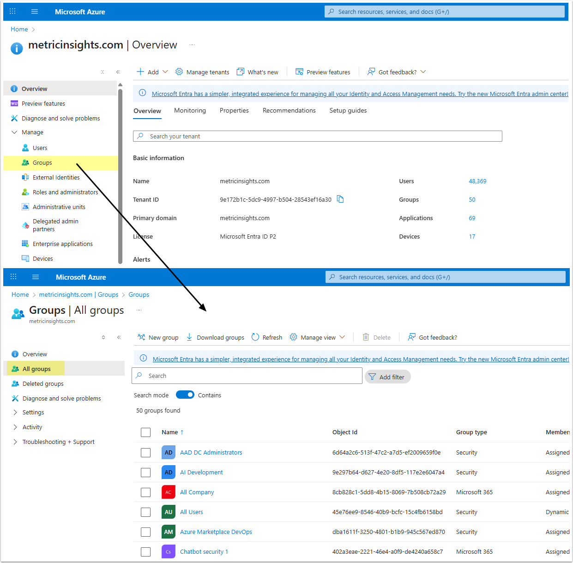Collapse the Groups sidebar with double chevron
573x563 pixels.
pos(119,337)
